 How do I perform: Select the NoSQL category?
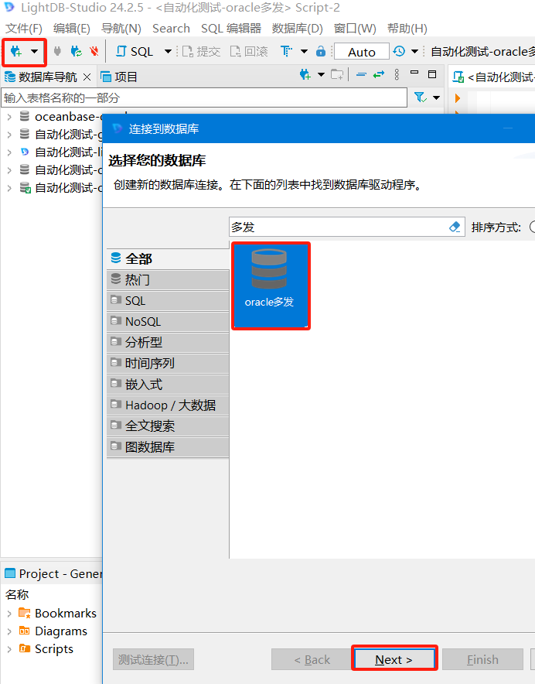point(168,322)
